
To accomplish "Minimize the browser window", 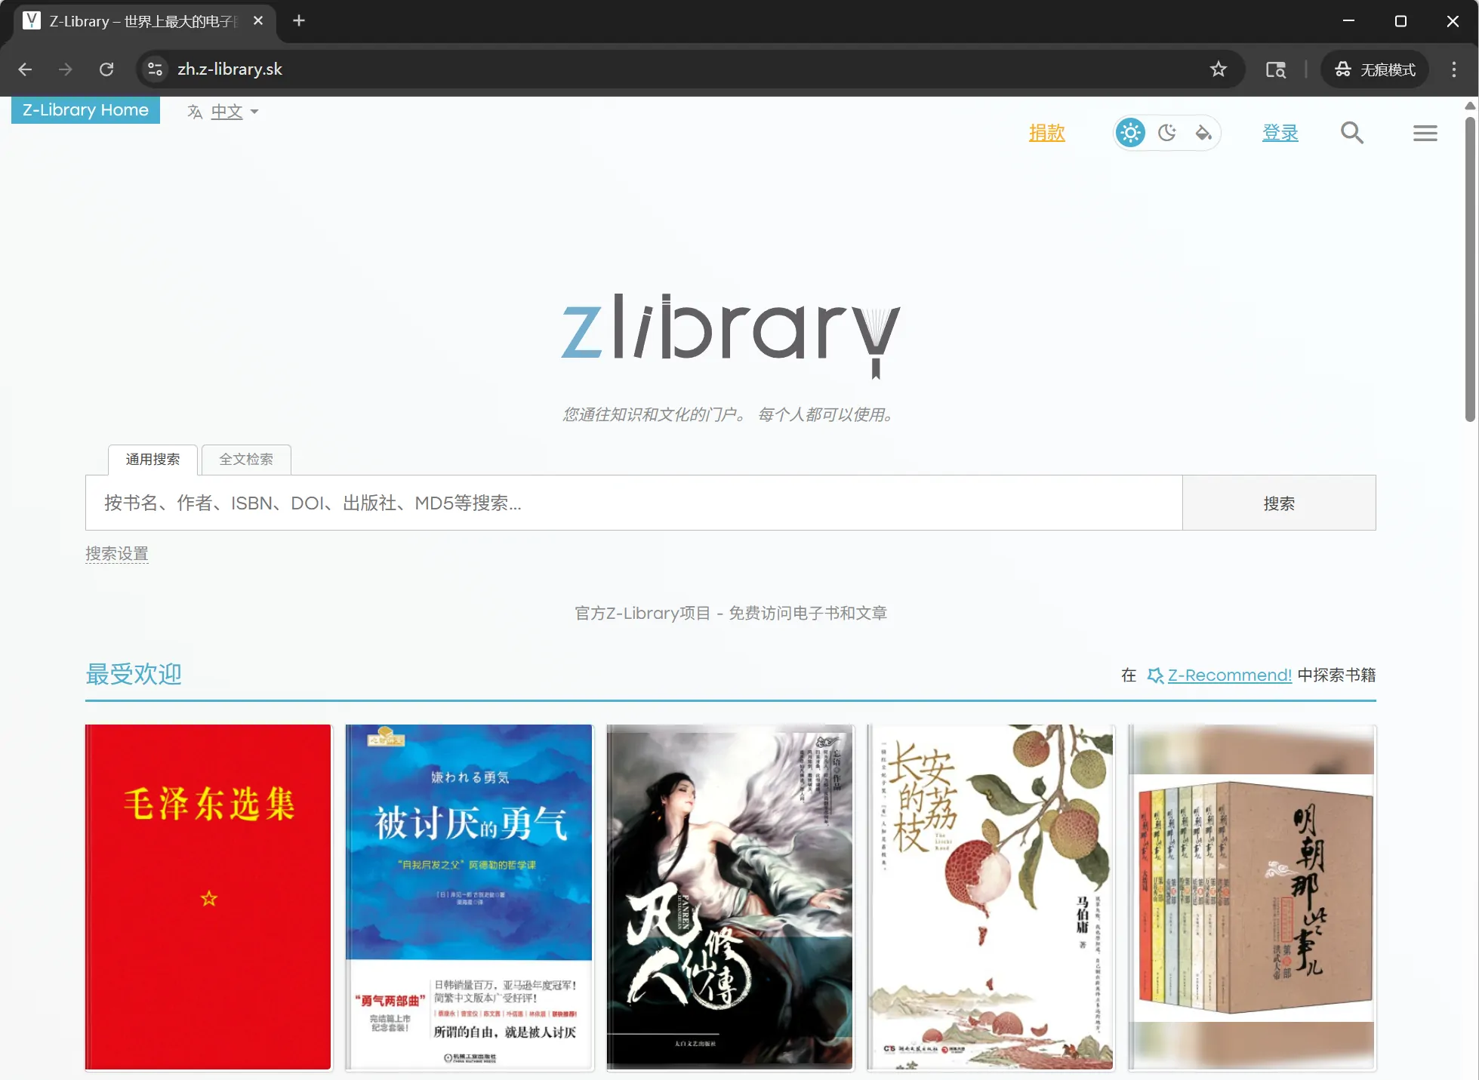I will pyautogui.click(x=1348, y=20).
